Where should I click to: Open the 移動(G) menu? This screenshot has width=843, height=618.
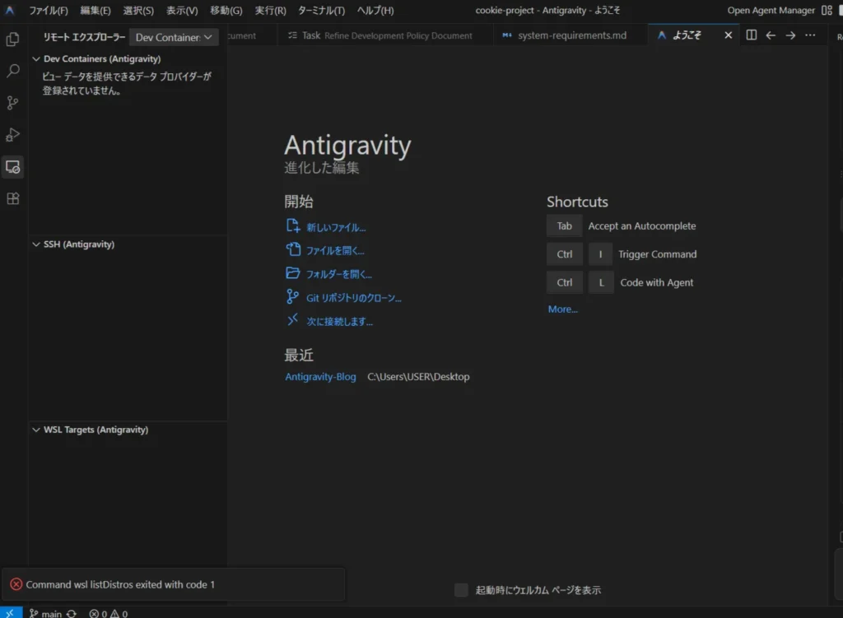226,10
